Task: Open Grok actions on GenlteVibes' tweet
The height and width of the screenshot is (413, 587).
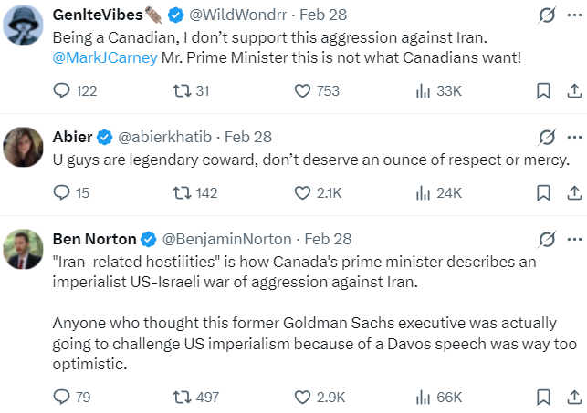Action: coord(547,16)
